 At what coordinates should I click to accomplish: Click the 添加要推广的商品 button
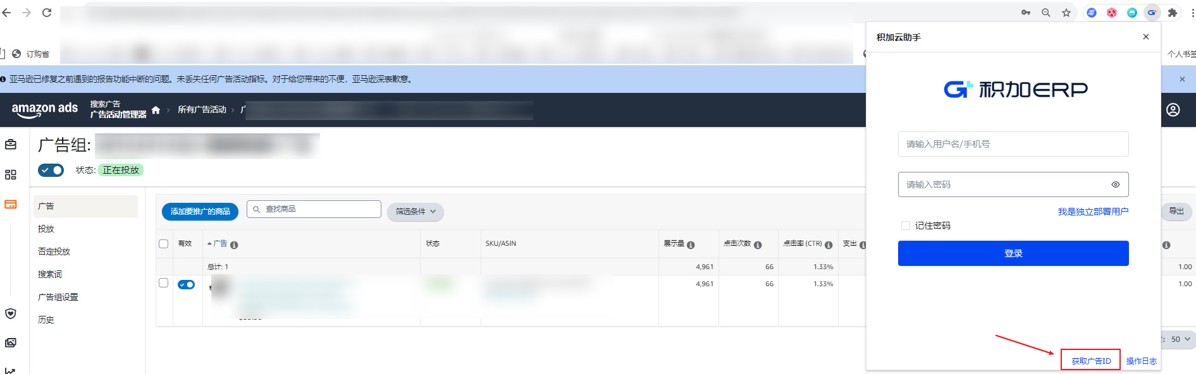(200, 212)
